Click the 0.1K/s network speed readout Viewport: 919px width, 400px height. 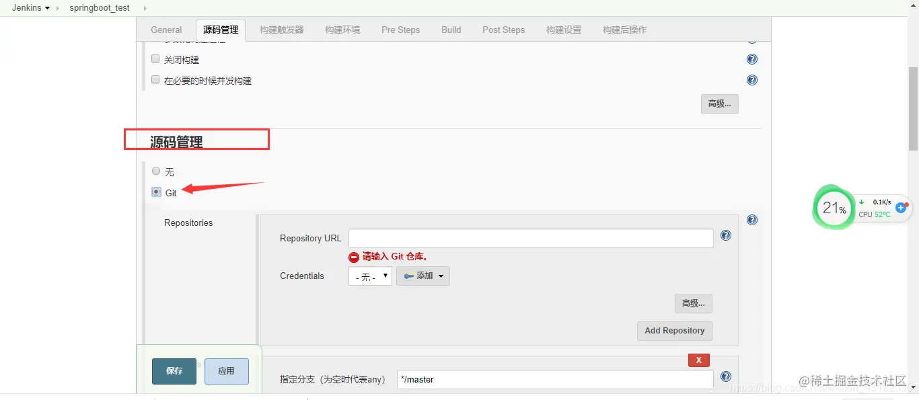tap(882, 202)
